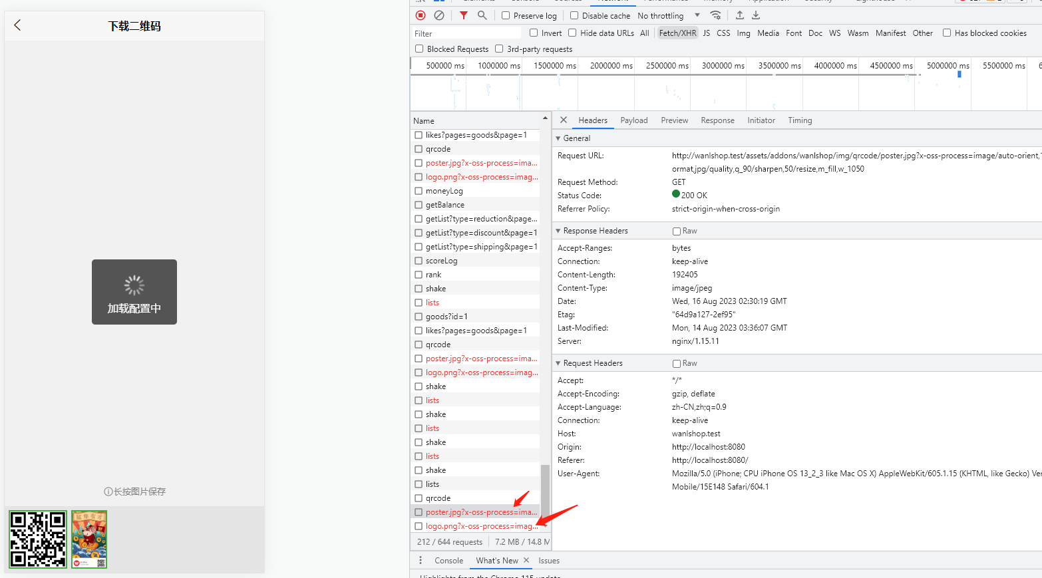1042x578 pixels.
Task: Open the QR code thumbnail image
Action: click(x=38, y=539)
